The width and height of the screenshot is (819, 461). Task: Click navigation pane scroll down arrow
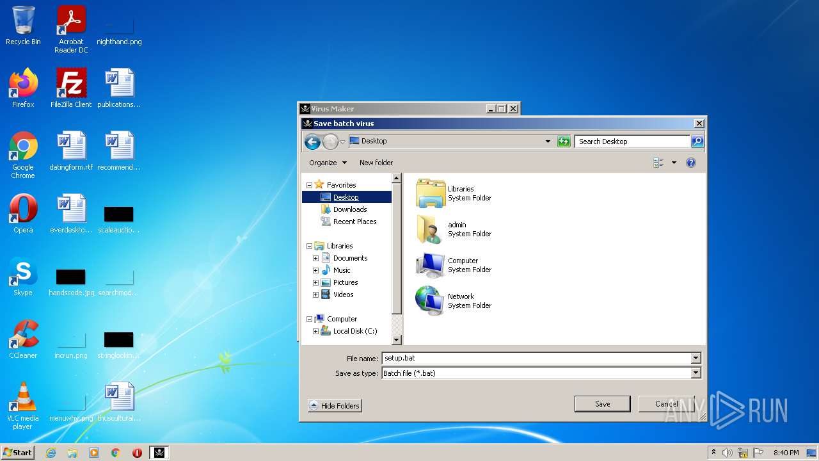point(396,340)
